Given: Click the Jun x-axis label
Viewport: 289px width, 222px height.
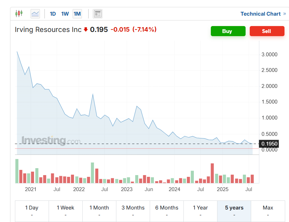Looking at the screenshot, I should (x=149, y=189).
